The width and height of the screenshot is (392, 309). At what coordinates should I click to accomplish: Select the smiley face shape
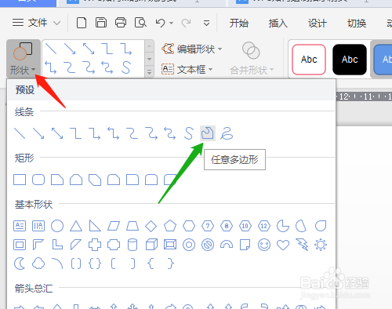point(264,245)
